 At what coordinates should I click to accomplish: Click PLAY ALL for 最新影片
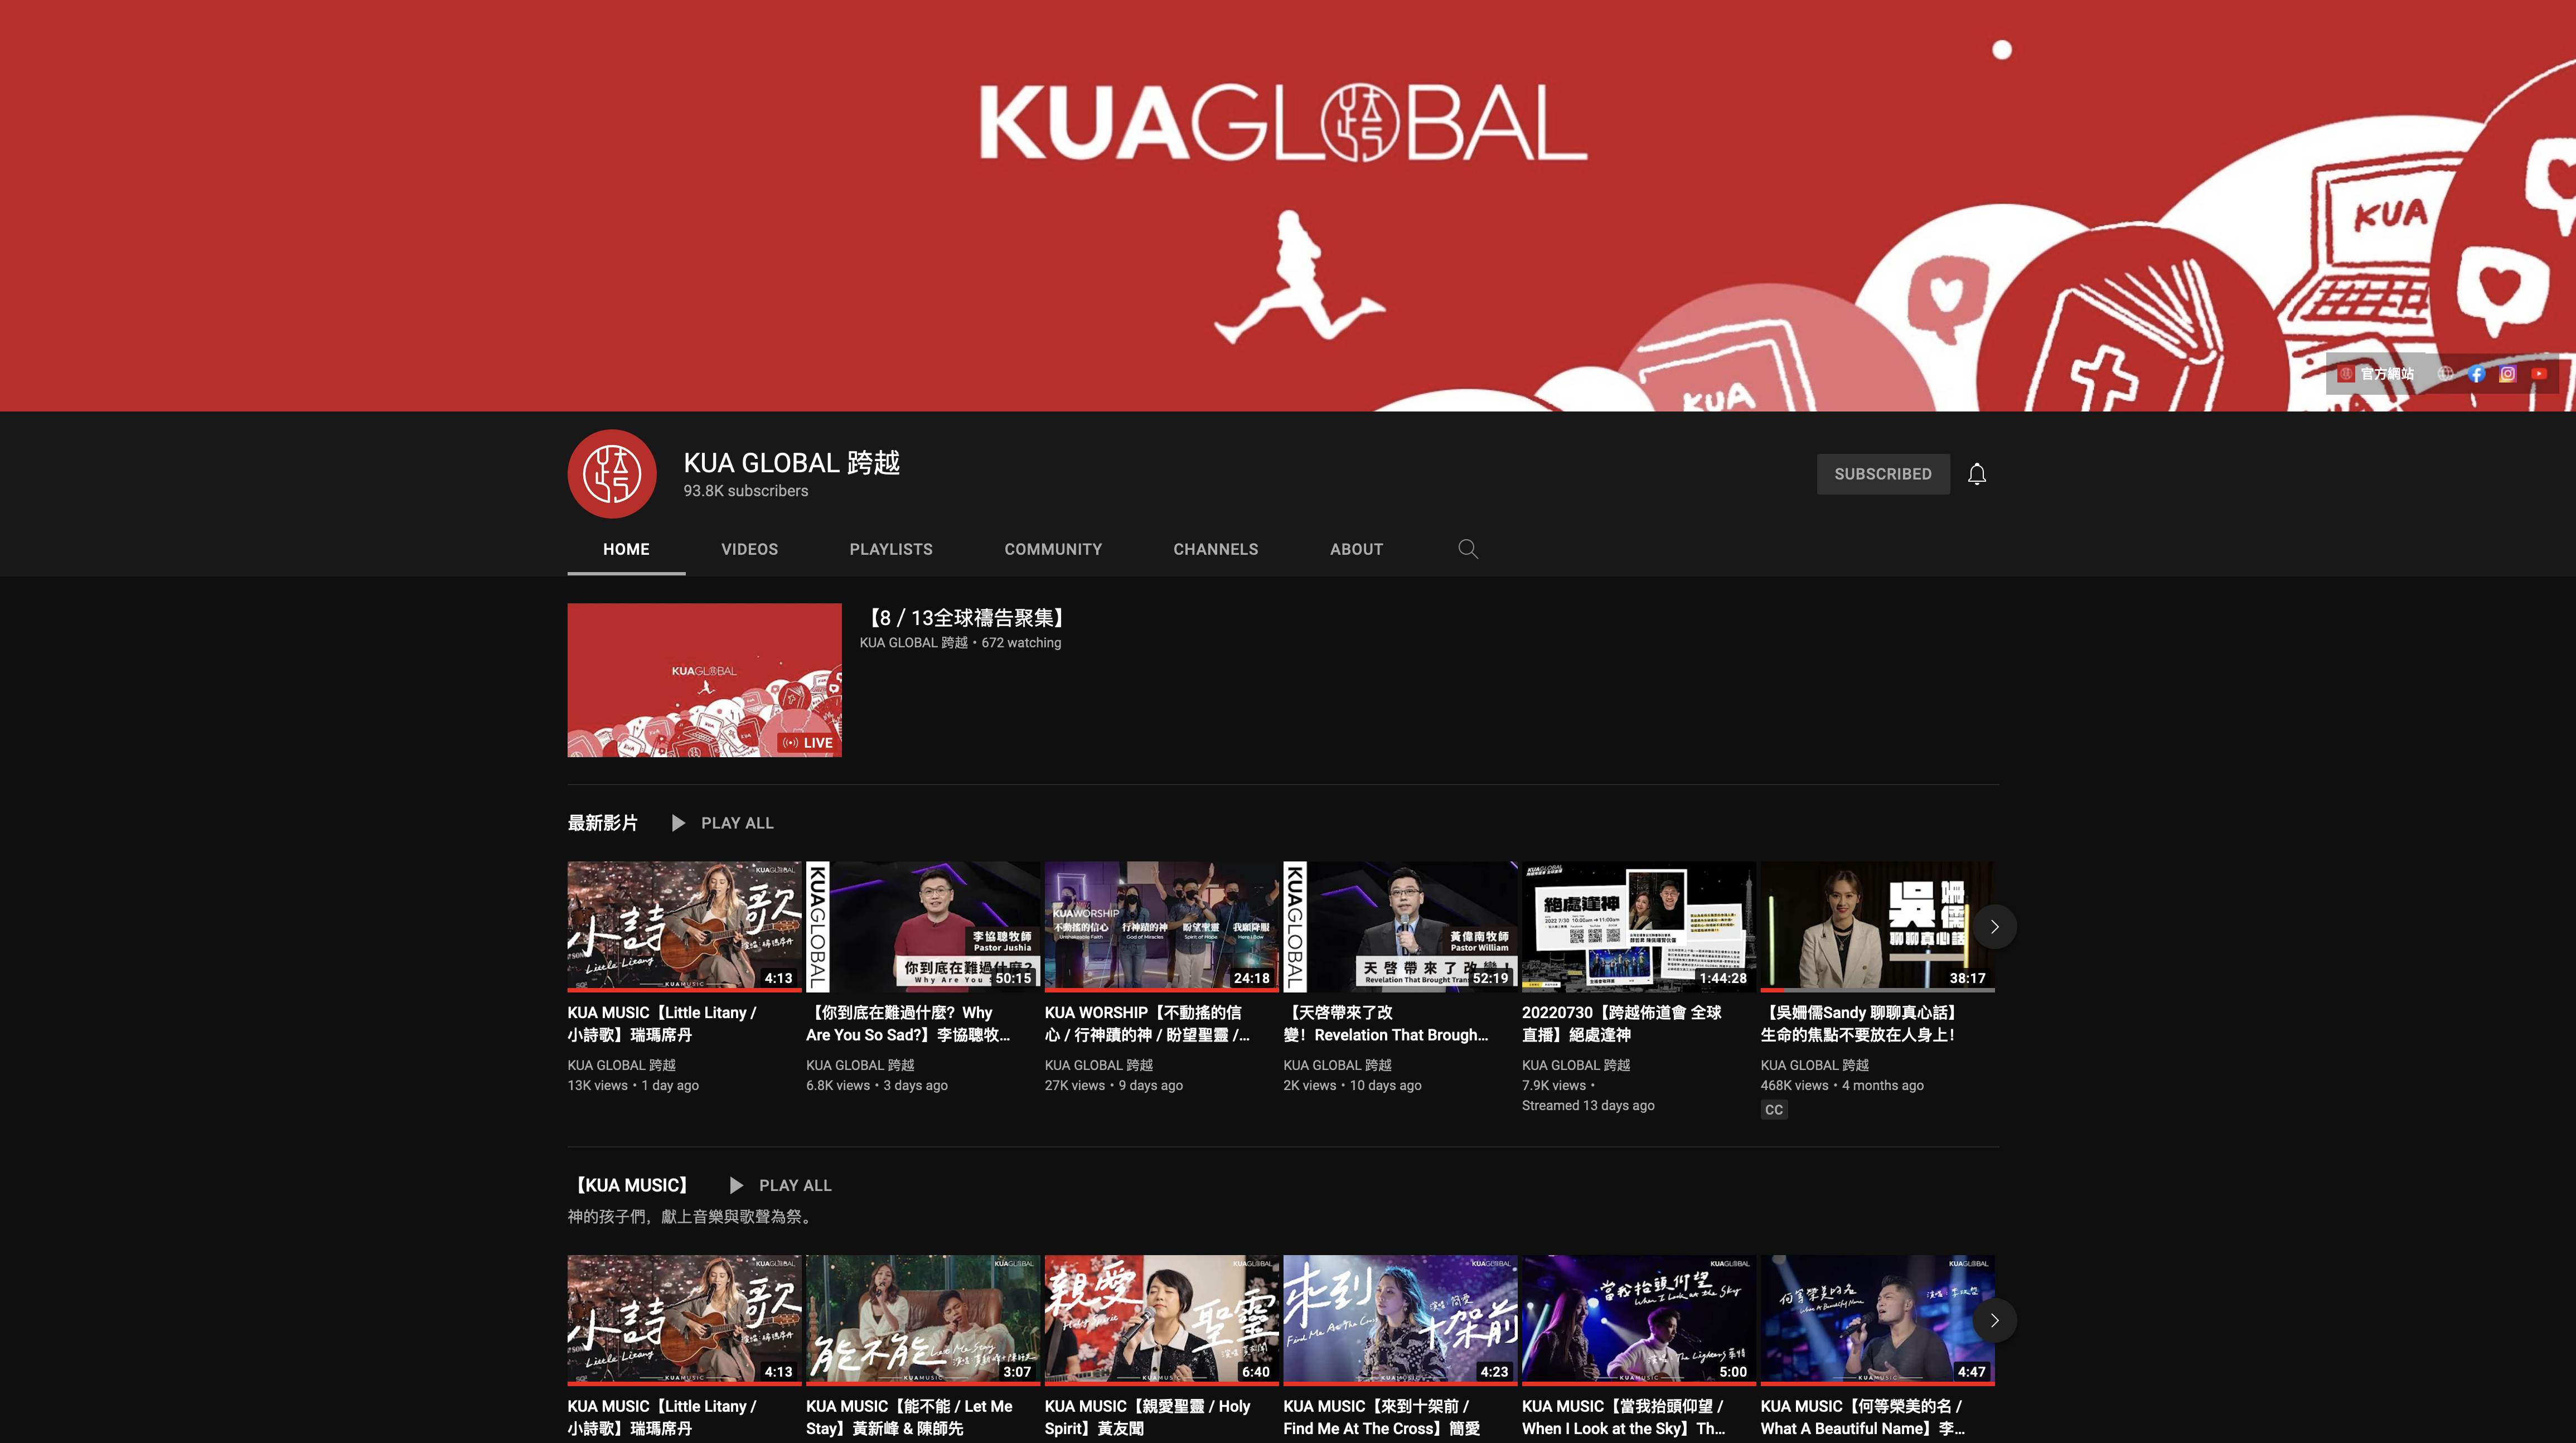pyautogui.click(x=737, y=823)
